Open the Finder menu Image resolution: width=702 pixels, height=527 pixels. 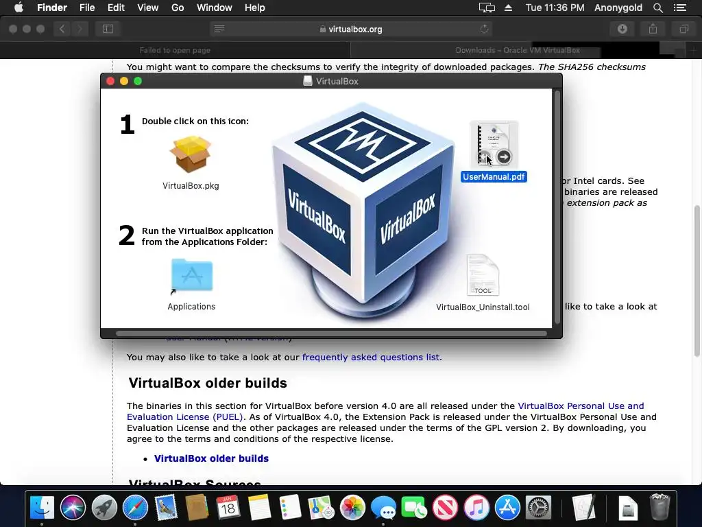coord(52,8)
